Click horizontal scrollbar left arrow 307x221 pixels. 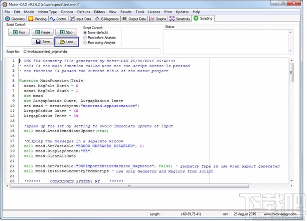[8, 185]
